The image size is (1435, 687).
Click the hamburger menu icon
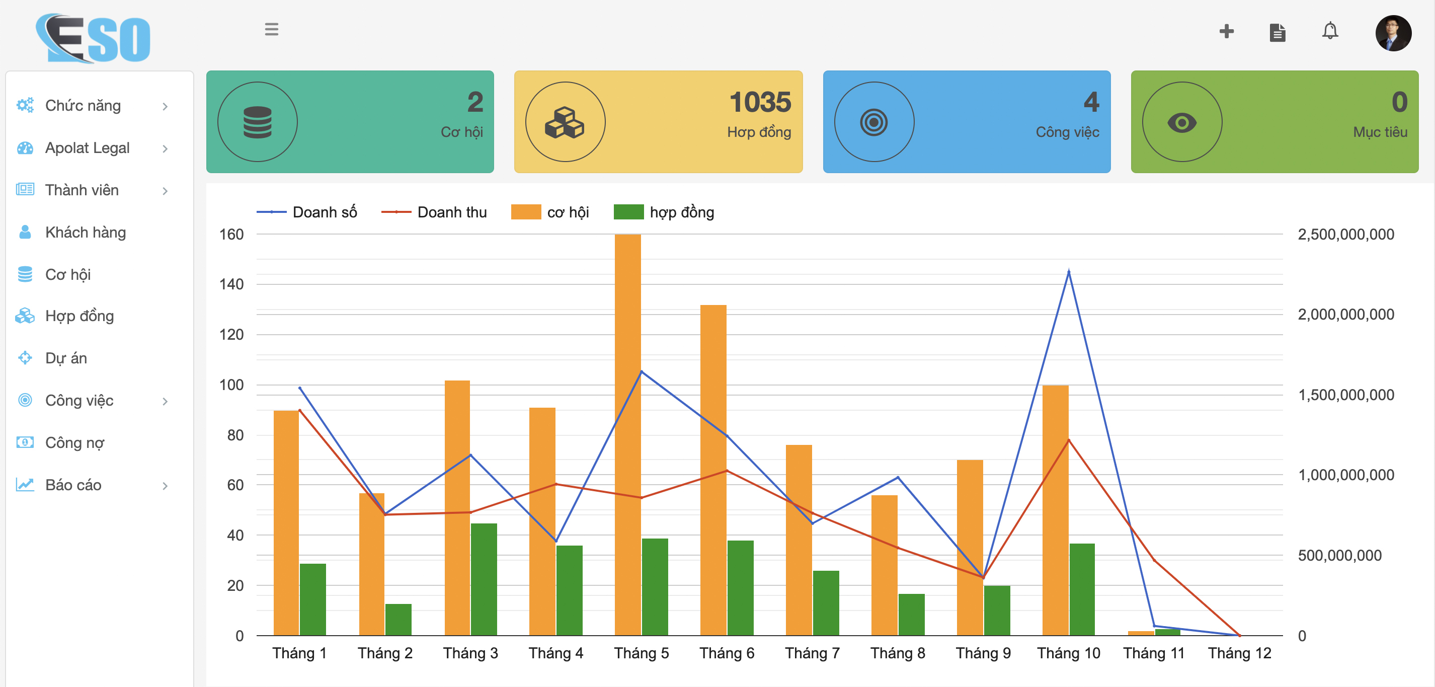[271, 29]
